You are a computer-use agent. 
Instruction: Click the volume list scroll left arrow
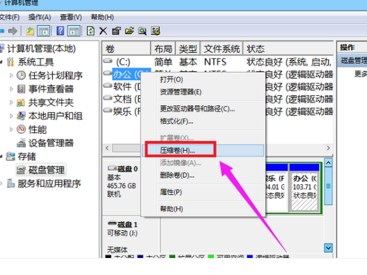107,148
